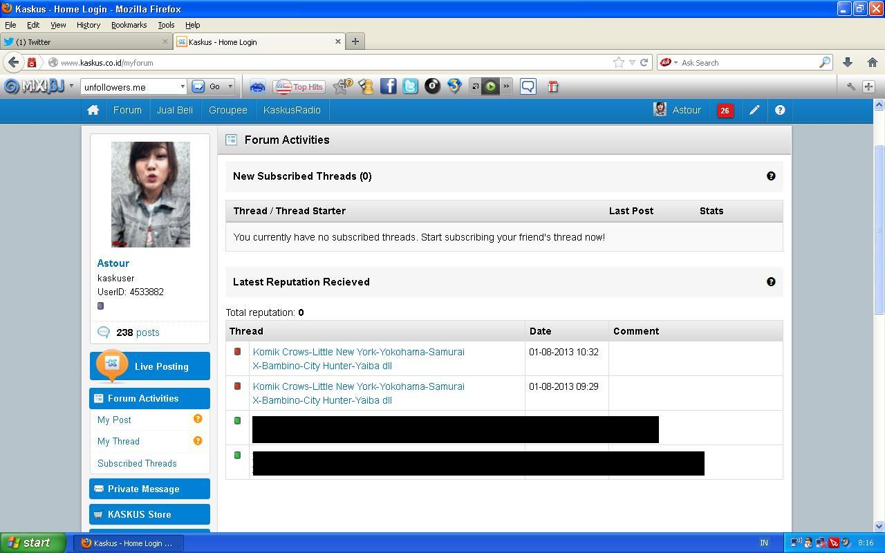The height and width of the screenshot is (553, 885).
Task: Click the red gift box toolbar icon
Action: tap(553, 86)
